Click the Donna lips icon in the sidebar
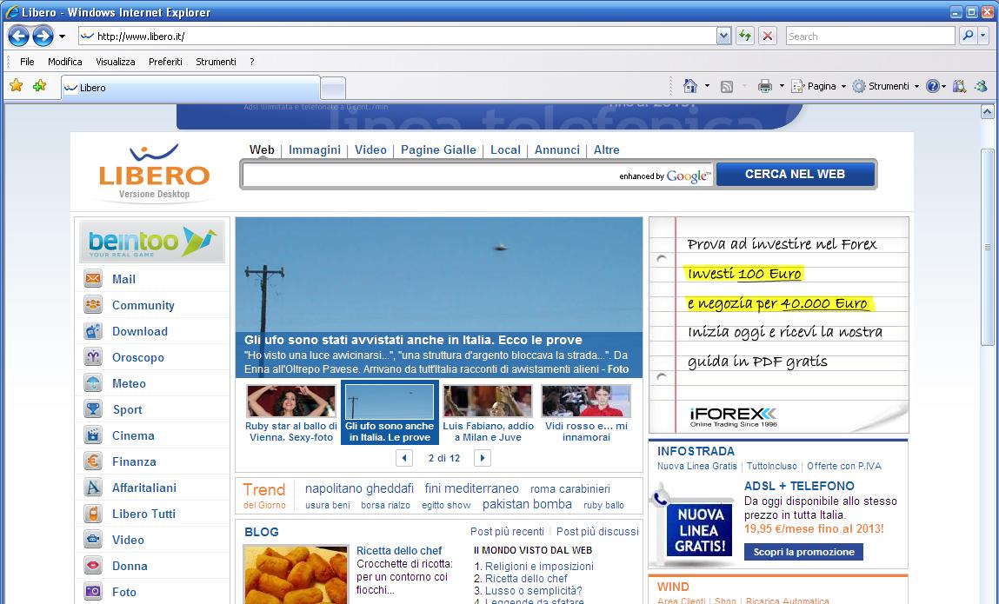The width and height of the screenshot is (999, 604). pos(93,566)
